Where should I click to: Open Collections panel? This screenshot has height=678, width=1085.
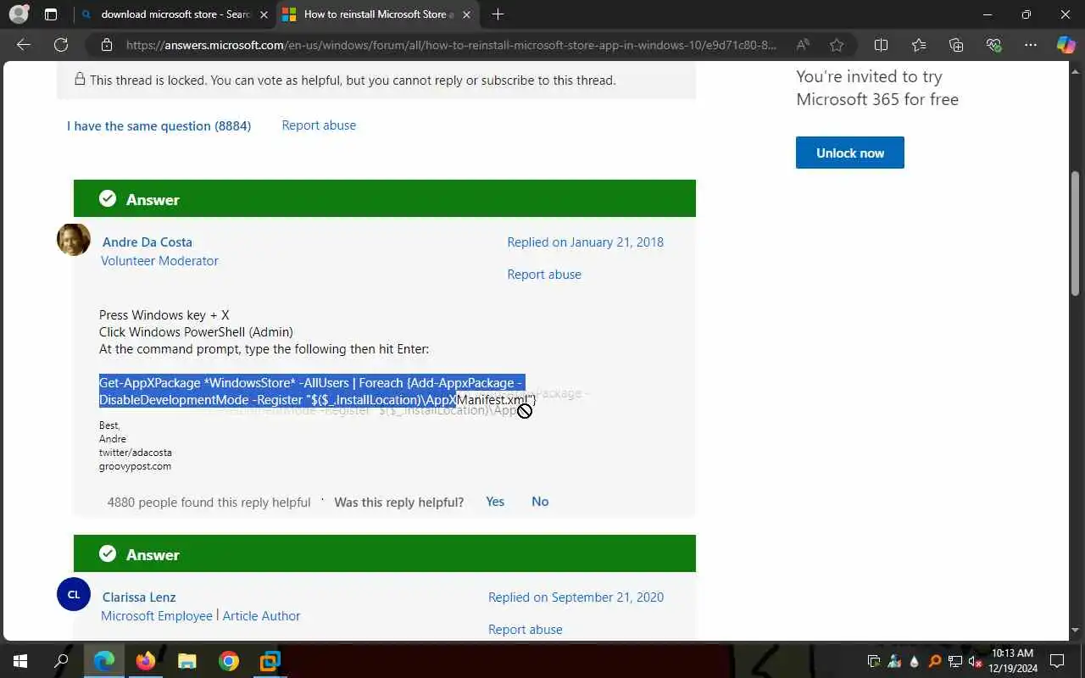click(x=956, y=45)
